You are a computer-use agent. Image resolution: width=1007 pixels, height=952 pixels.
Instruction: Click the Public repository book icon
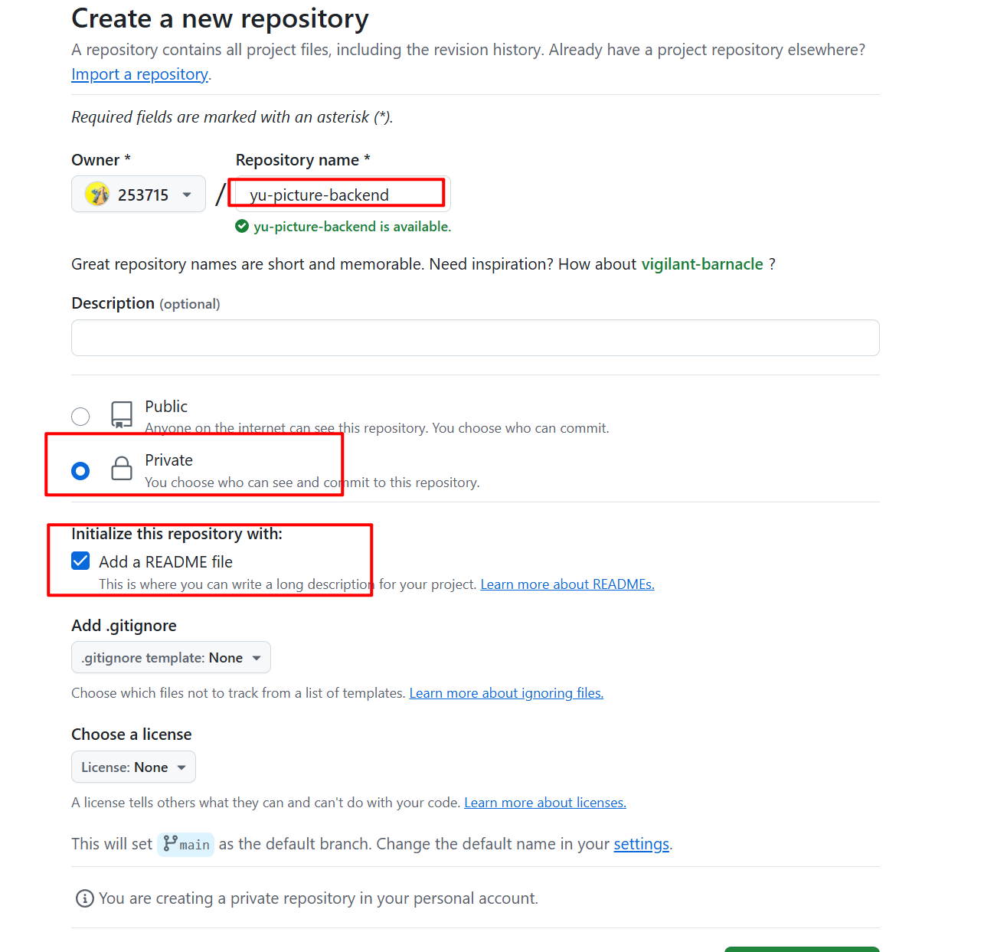tap(122, 414)
